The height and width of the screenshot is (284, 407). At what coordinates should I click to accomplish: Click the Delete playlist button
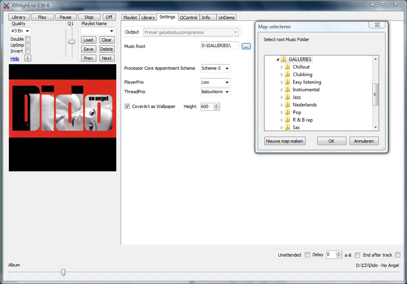pos(107,49)
